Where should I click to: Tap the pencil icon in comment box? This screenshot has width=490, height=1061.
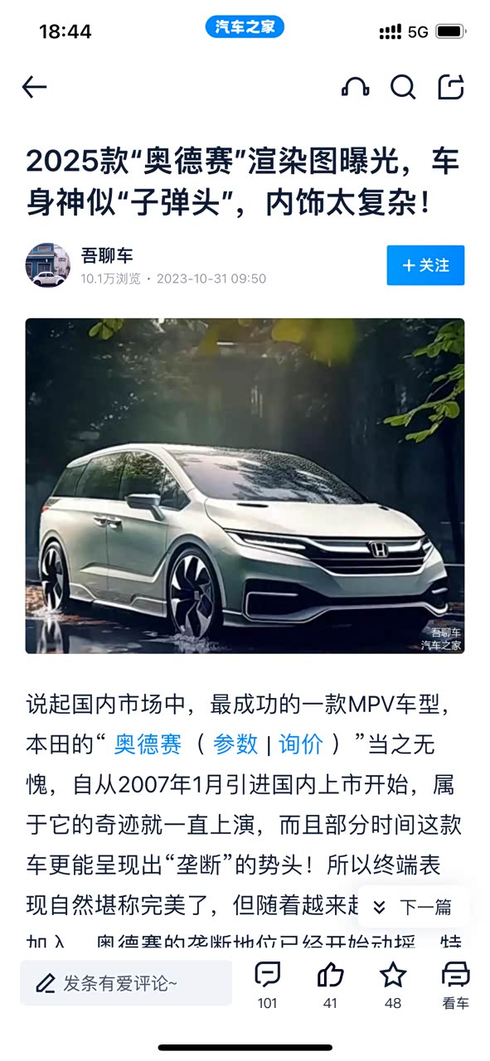click(x=46, y=984)
